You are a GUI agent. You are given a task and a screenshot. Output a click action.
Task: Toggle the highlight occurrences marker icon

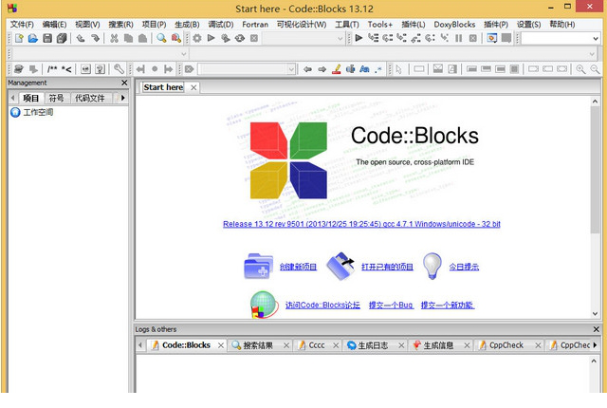click(337, 69)
